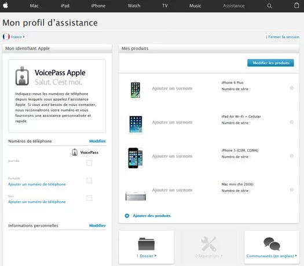Expand iPhone 5 (GSM, CDMA) details arrow

[x=291, y=156]
